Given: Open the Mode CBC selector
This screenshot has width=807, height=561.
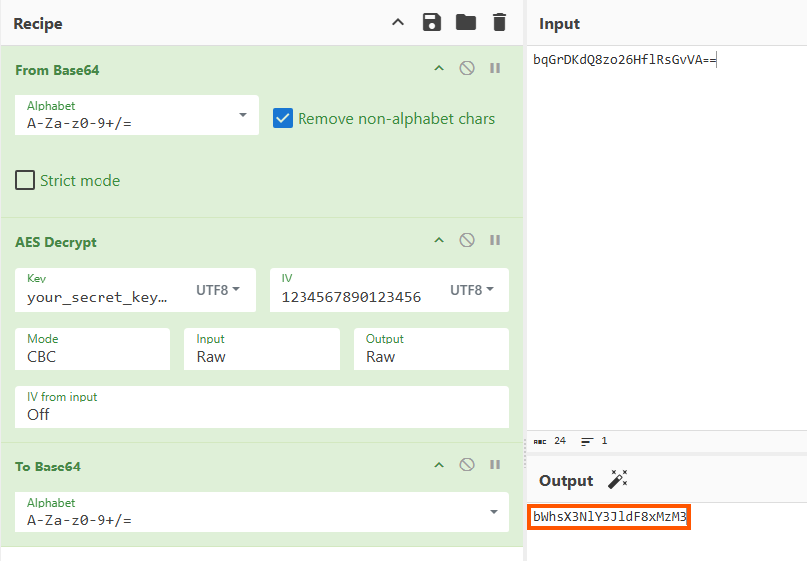Looking at the screenshot, I should [93, 349].
